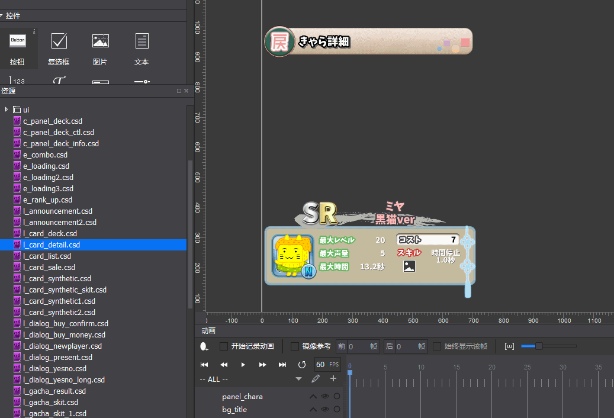Click the play animation button
This screenshot has width=614, height=418.
243,365
